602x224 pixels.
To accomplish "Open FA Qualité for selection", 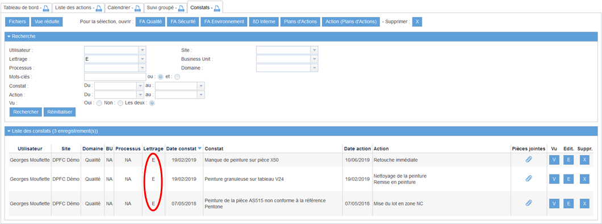I will [150, 22].
